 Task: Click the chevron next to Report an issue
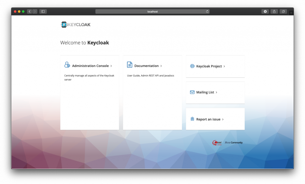[223, 119]
